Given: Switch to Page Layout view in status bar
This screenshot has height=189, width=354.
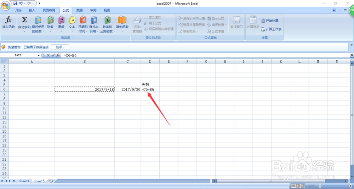Looking at the screenshot, I should [x=298, y=186].
